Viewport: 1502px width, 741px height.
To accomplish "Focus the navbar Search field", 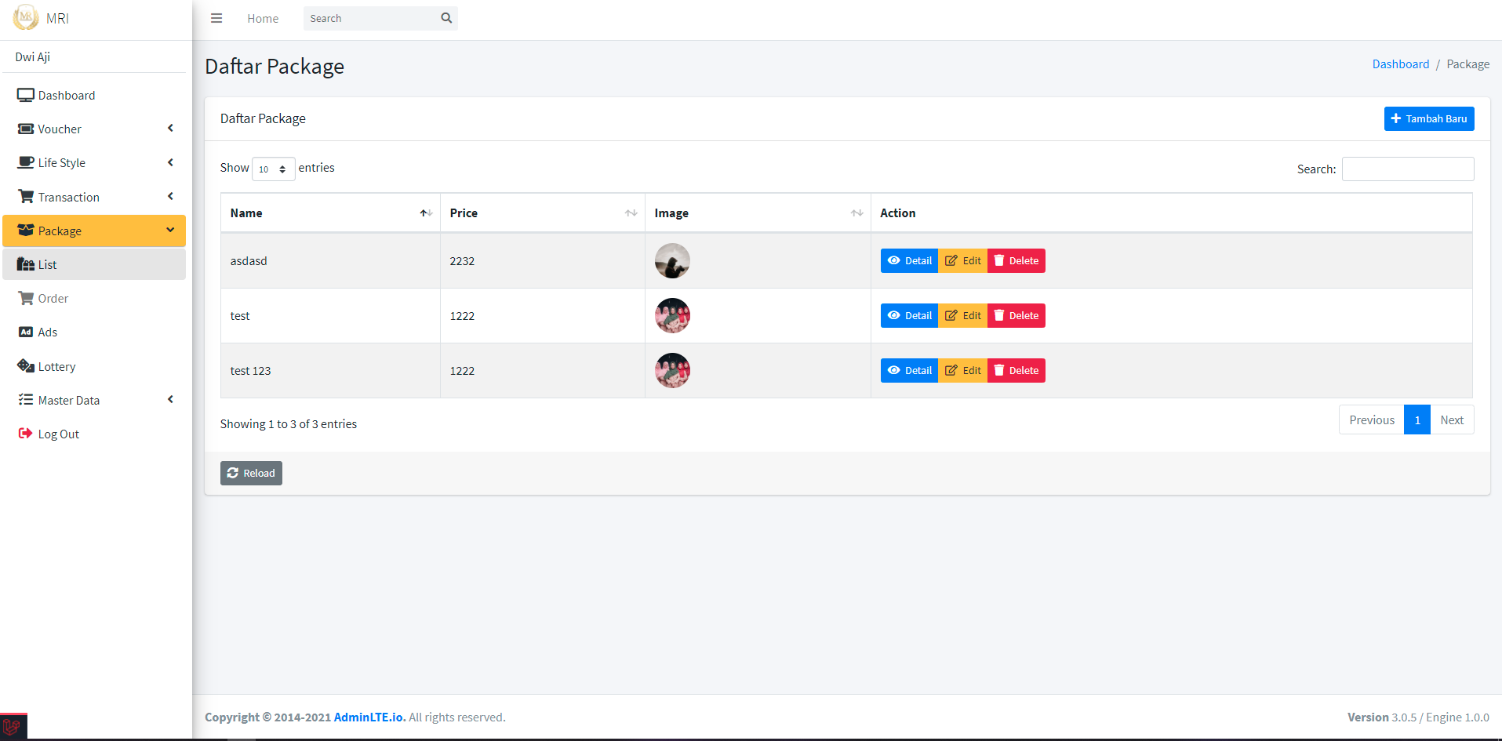I will (x=369, y=18).
